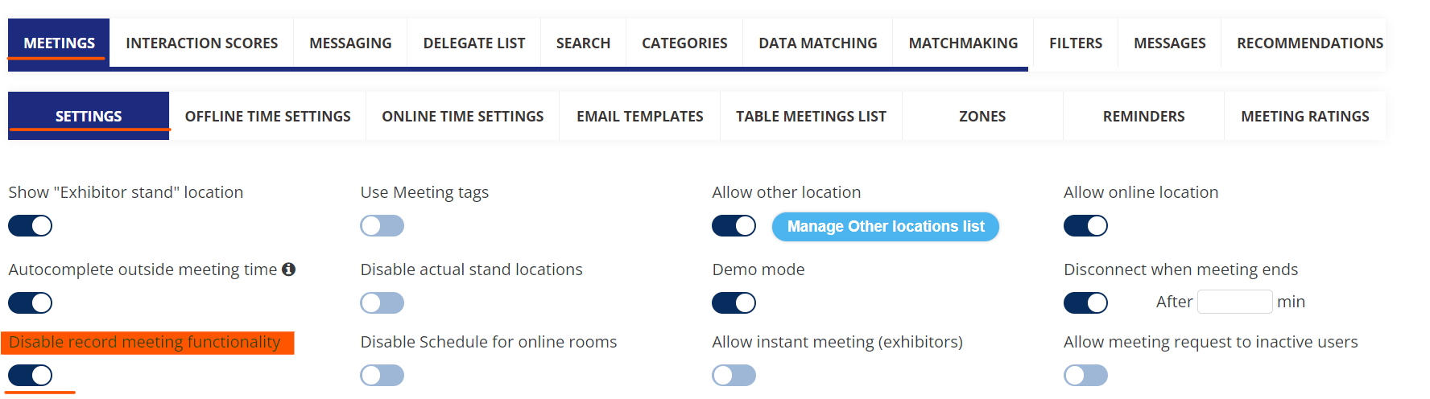Toggle Disable record meeting functionality switch
This screenshot has width=1430, height=399.
point(31,376)
